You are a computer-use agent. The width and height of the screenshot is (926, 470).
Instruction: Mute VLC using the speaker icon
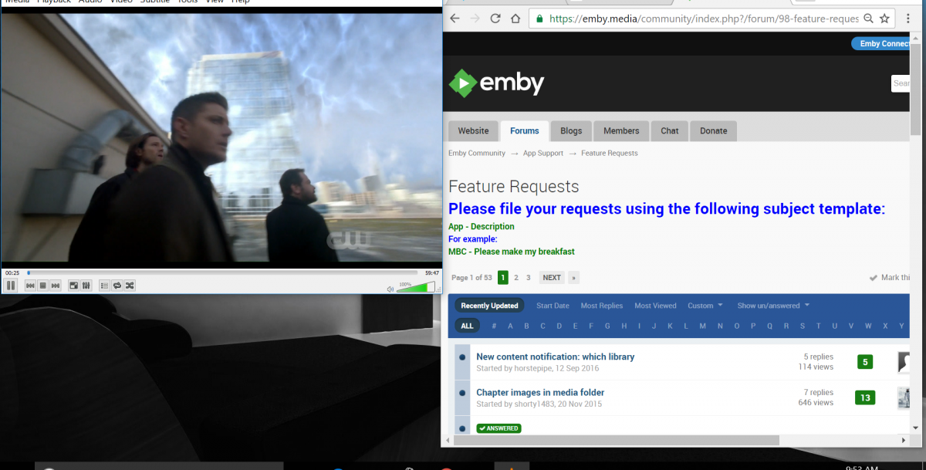390,289
